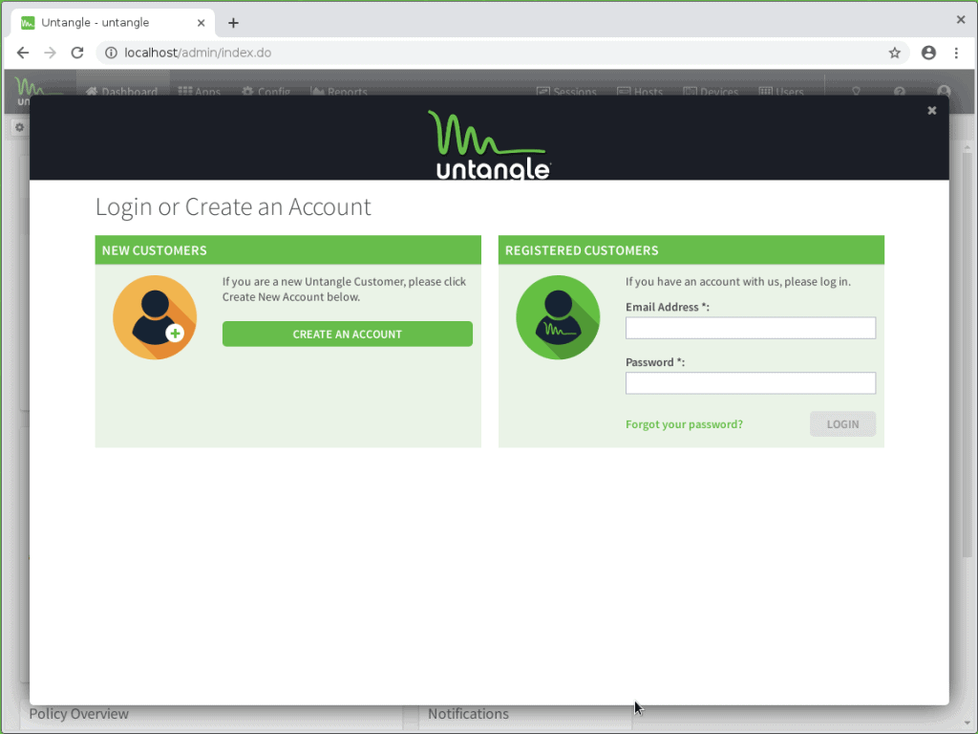Open the Devices menu behind the dialog
Viewport: 978px width, 734px height.
(x=711, y=92)
